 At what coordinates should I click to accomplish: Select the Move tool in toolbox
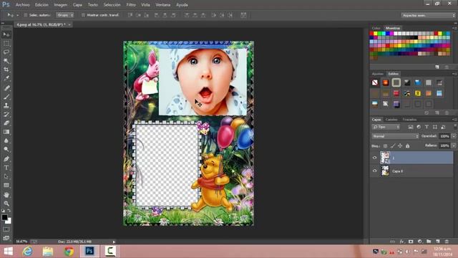click(6, 34)
